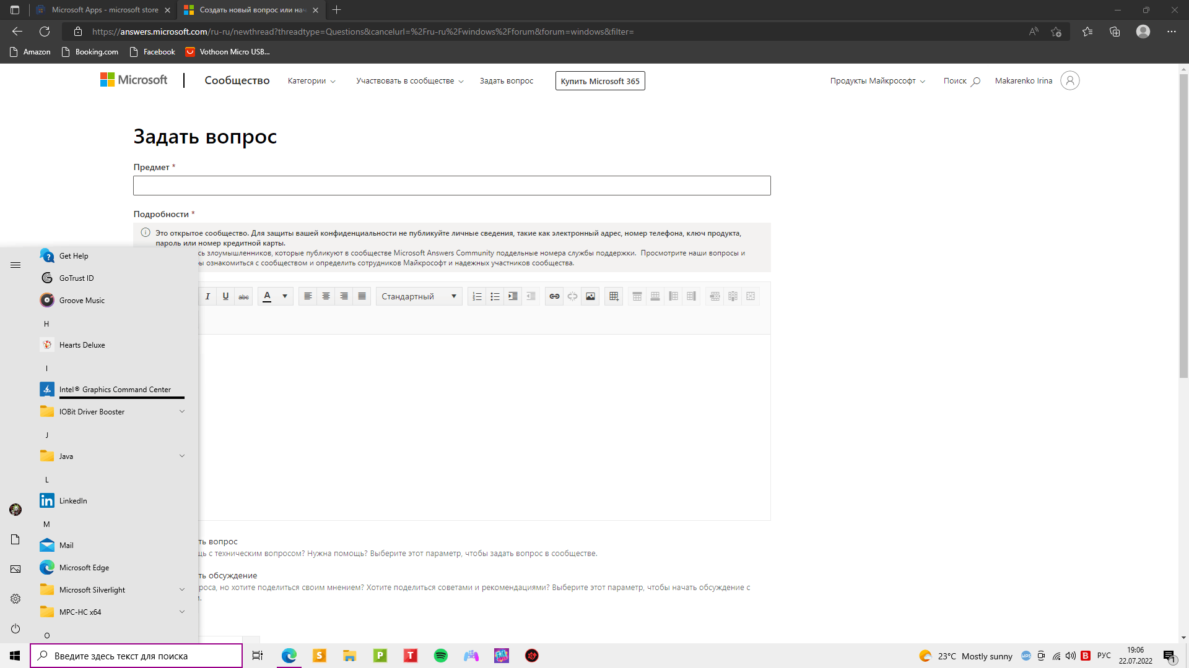Open the Makarenko Irina account avatar
This screenshot has height=668, width=1189.
click(1069, 80)
